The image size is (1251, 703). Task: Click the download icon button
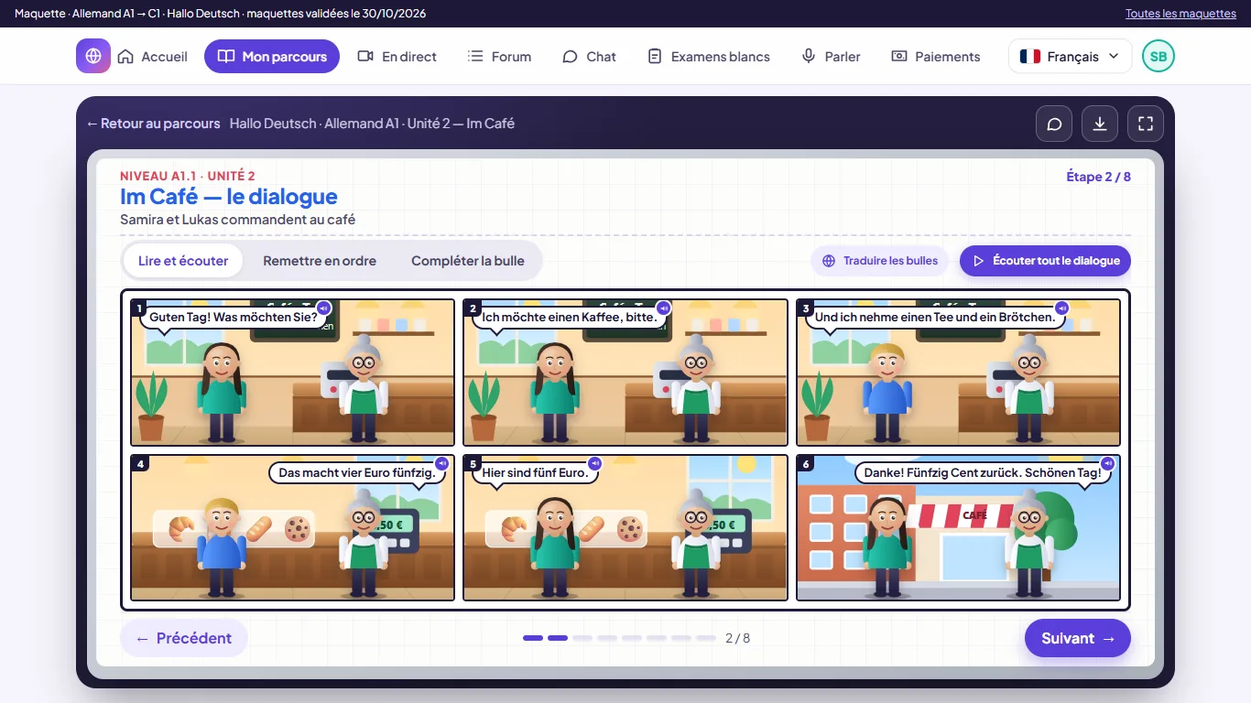(x=1100, y=124)
